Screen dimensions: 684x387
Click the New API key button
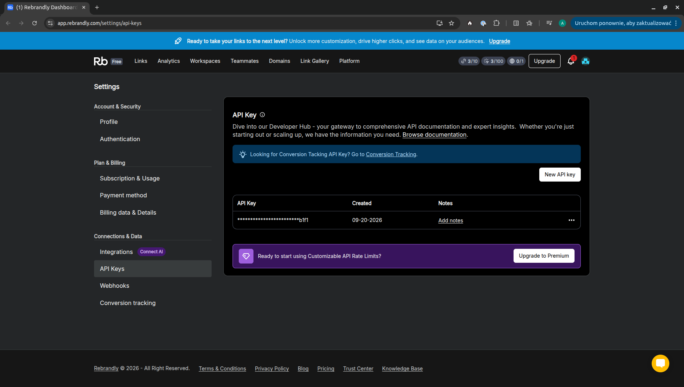[x=560, y=175]
